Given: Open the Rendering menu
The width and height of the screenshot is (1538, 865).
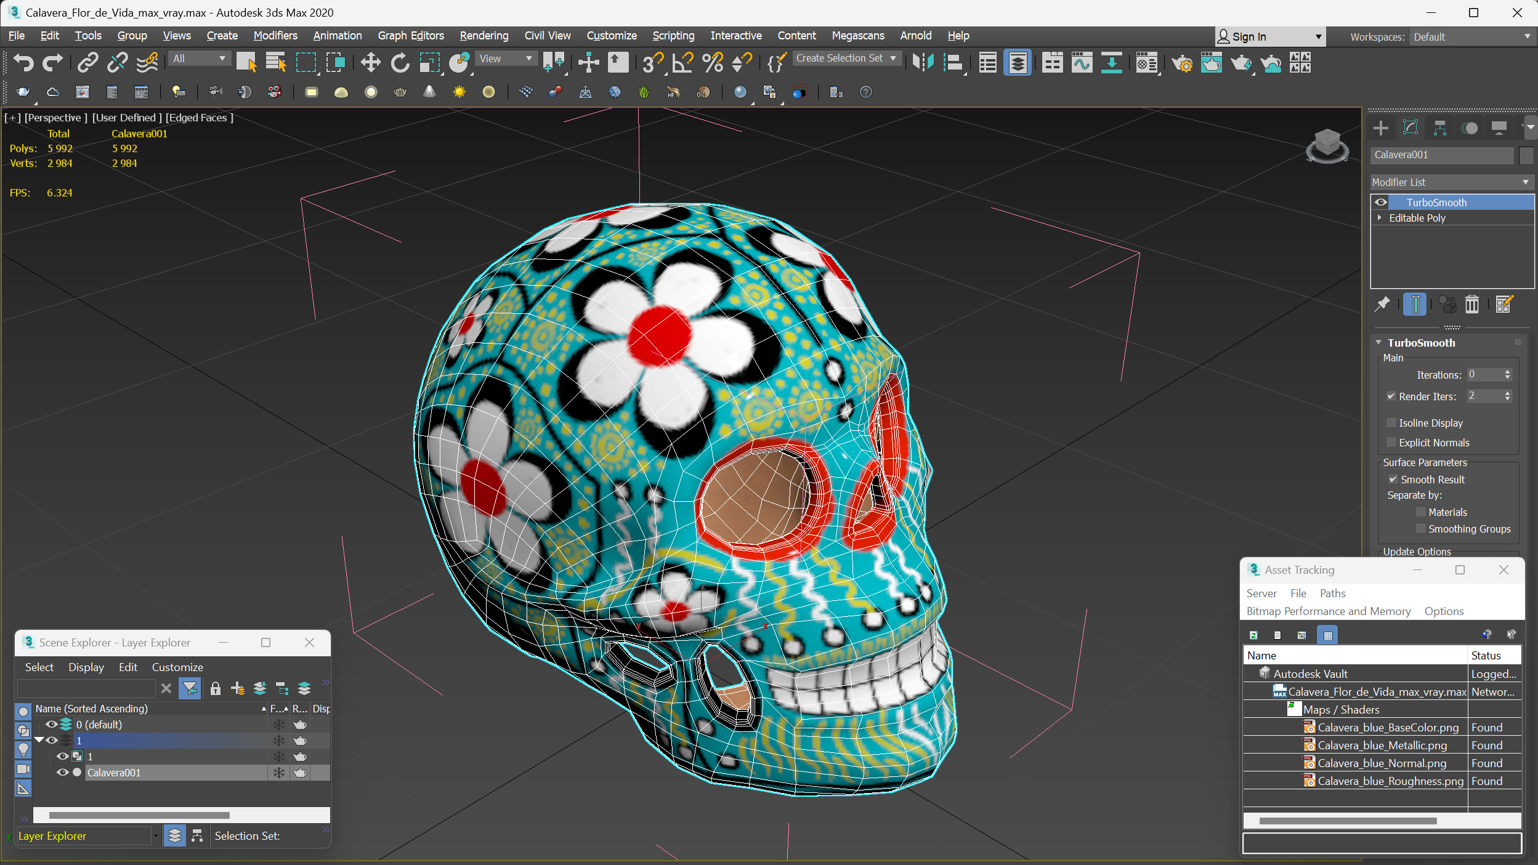Looking at the screenshot, I should coord(483,35).
